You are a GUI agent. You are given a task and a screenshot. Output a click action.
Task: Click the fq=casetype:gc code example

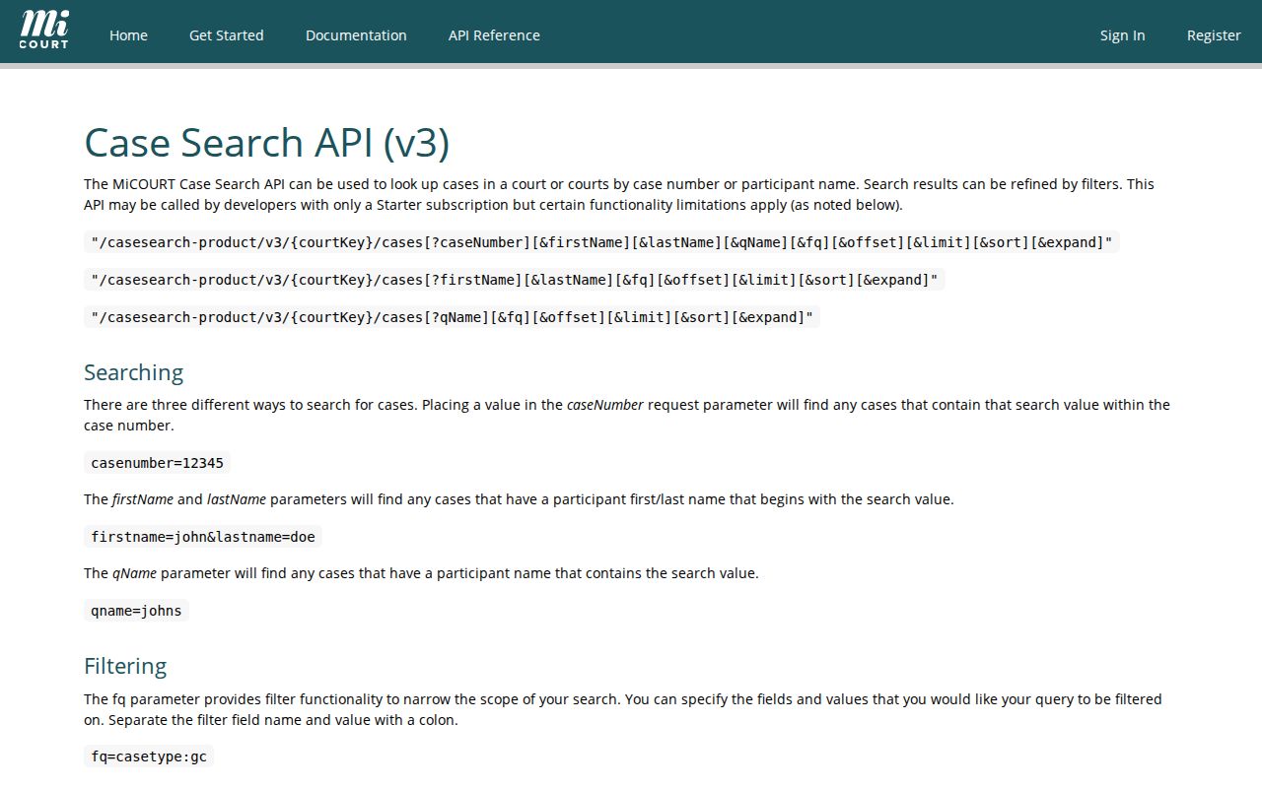149,757
